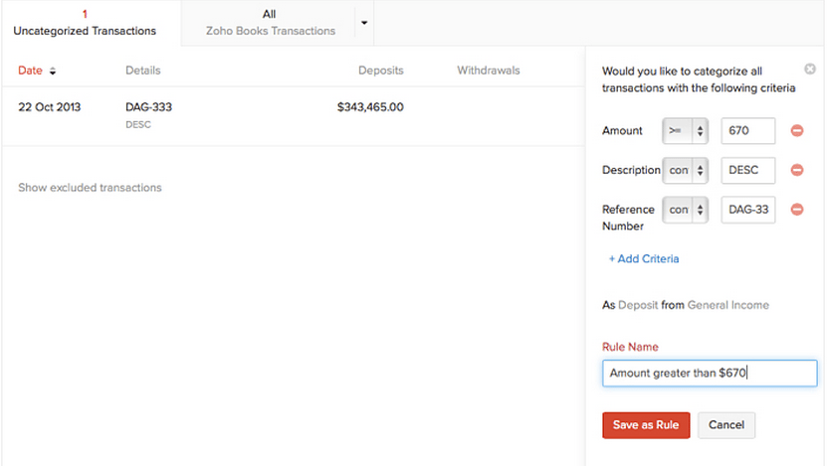
Task: Click the Description value field showing DESC
Action: [x=748, y=170]
